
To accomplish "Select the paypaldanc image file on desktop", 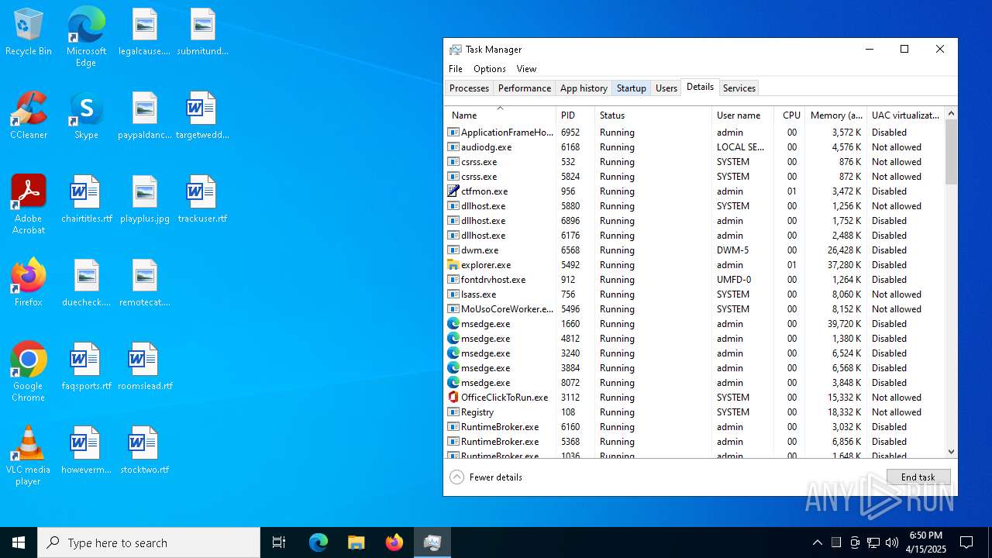I will click(144, 115).
